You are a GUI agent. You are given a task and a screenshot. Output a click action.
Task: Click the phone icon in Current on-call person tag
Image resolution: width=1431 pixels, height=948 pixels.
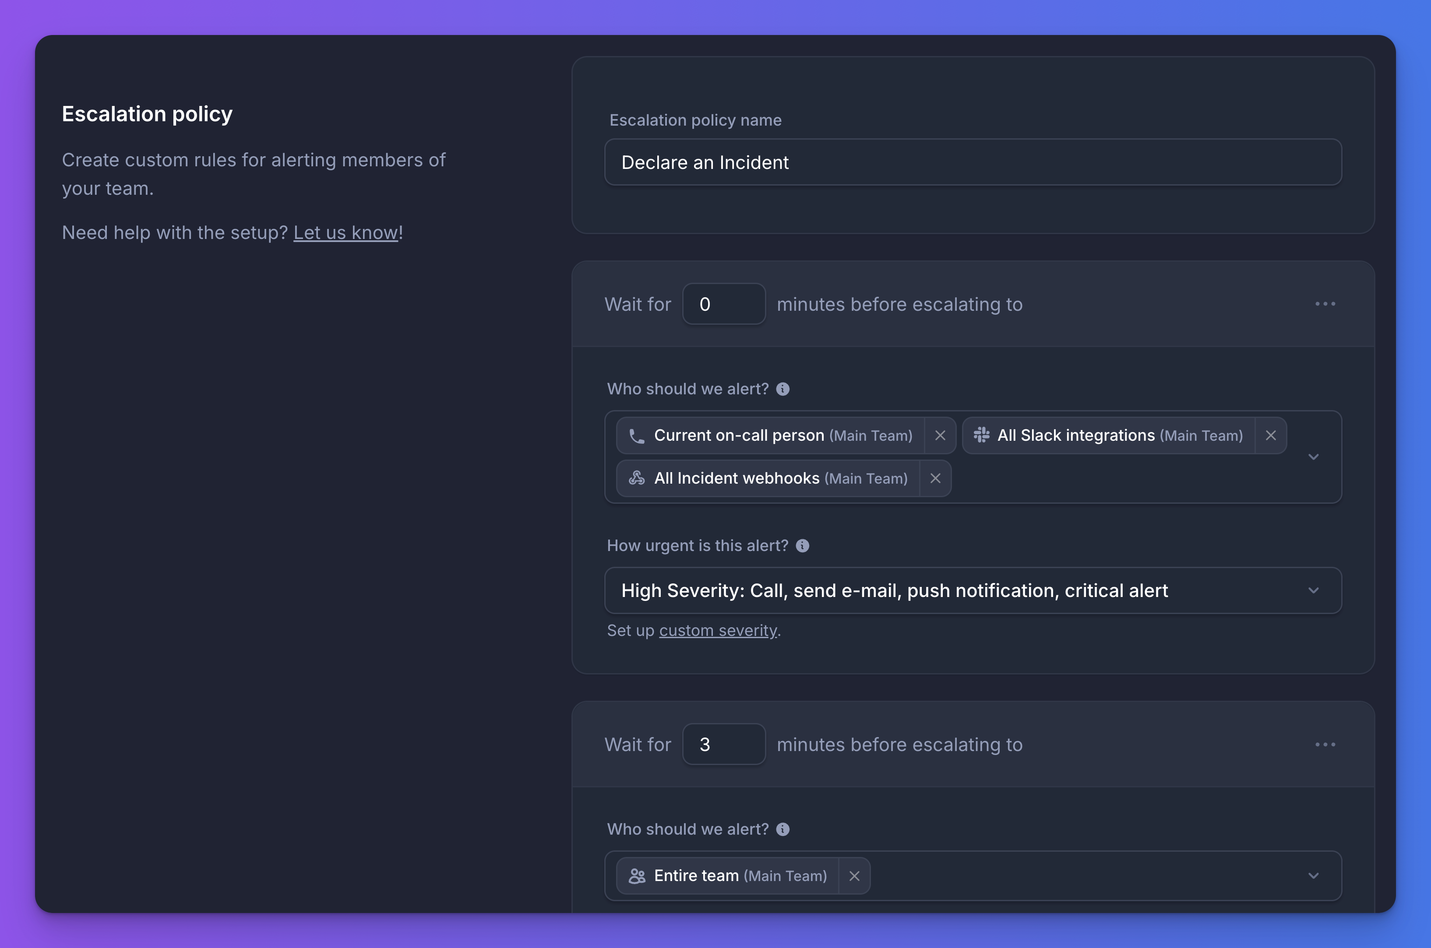(637, 436)
